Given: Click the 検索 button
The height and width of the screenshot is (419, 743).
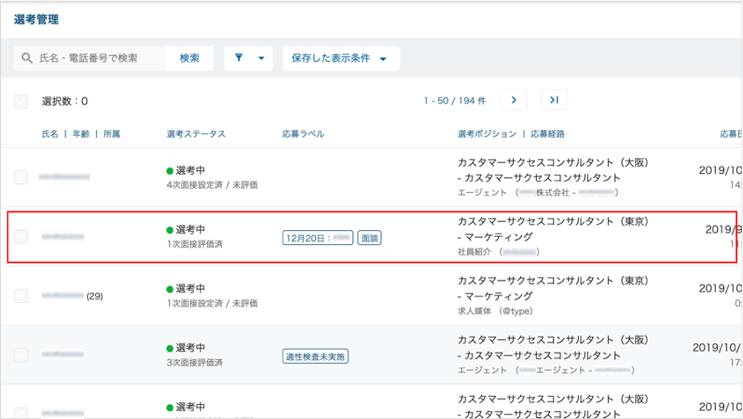Looking at the screenshot, I should coord(189,58).
